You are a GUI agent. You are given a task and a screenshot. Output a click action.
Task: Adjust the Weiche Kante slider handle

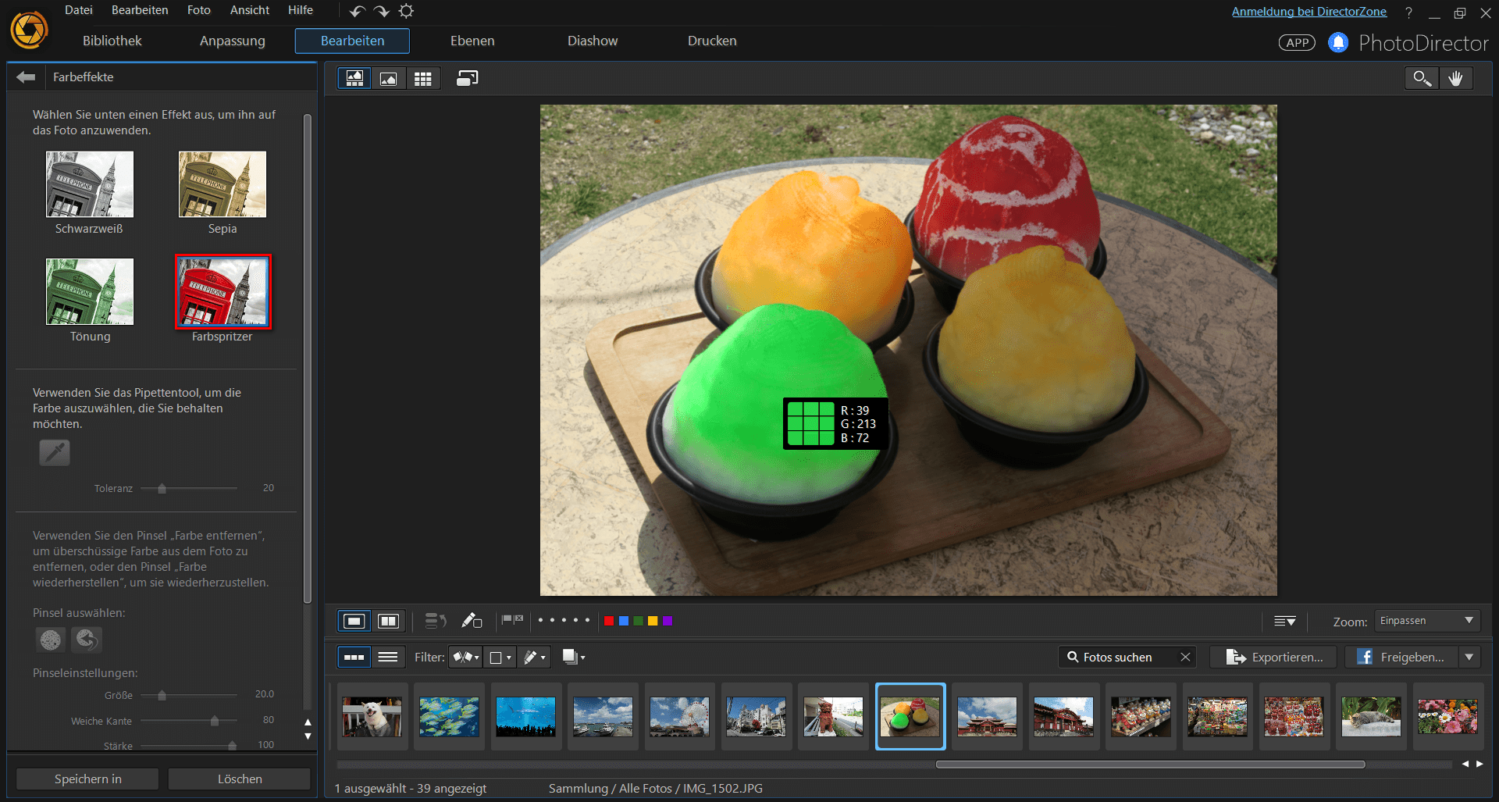click(x=215, y=721)
